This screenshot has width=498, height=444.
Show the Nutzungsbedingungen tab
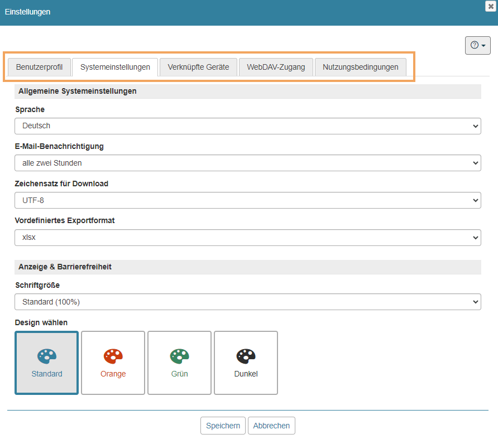click(360, 67)
